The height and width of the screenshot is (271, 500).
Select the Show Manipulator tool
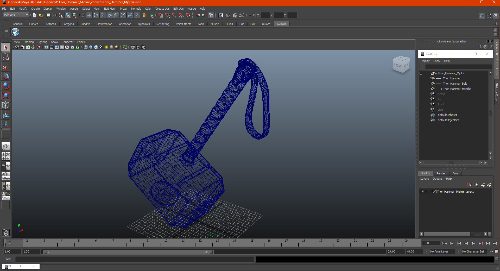(x=6, y=124)
